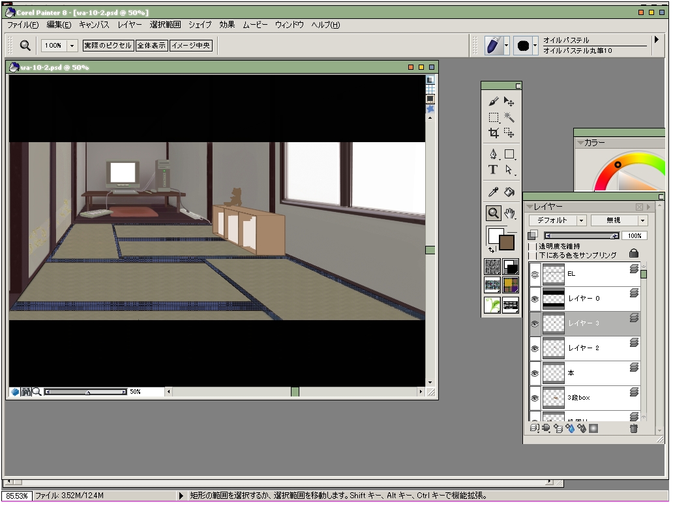Image resolution: width=673 pixels, height=506 pixels.
Task: Open the ファイル(F) menu
Action: click(x=23, y=25)
